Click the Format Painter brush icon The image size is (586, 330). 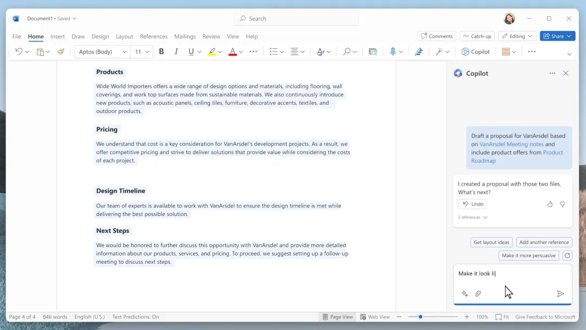coord(61,52)
